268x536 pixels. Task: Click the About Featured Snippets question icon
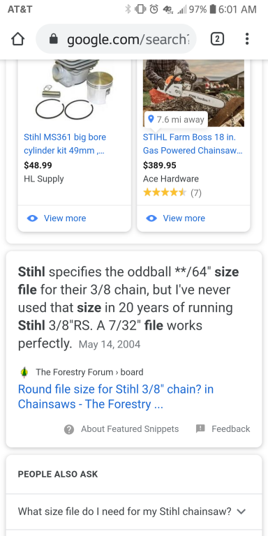tap(69, 429)
